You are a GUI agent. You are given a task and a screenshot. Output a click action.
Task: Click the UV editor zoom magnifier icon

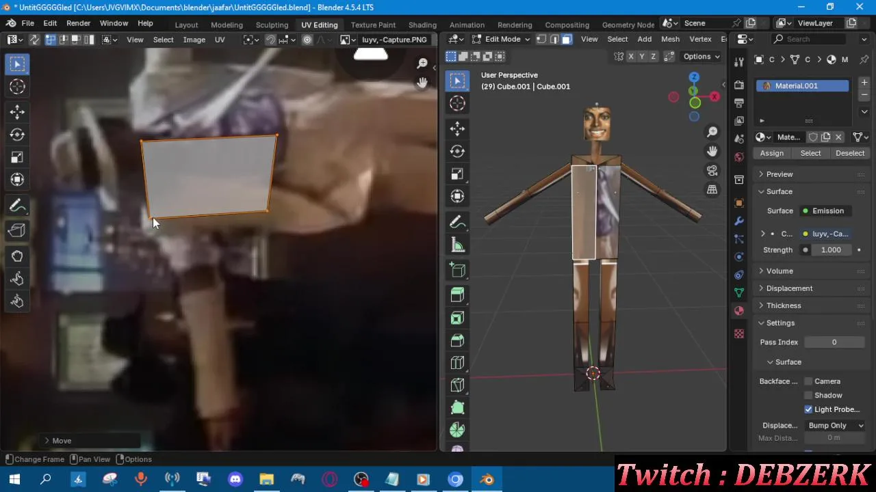point(422,64)
